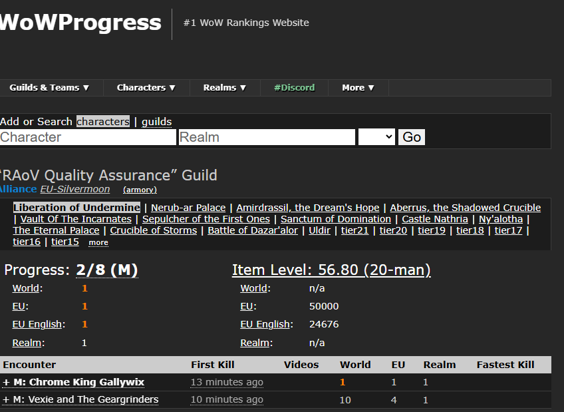Open the EU-Silvermoon realm link
The image size is (564, 412).
[74, 189]
